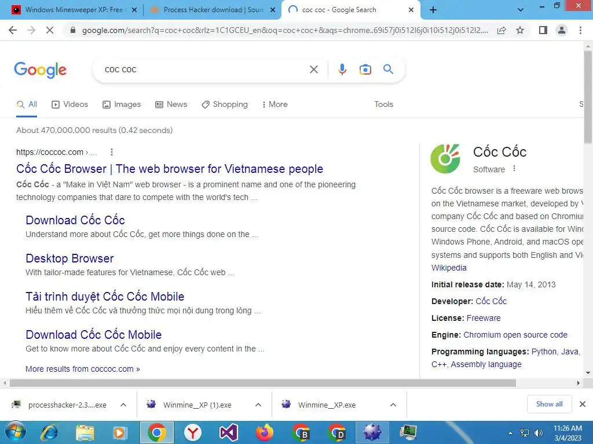The height and width of the screenshot is (444, 593).
Task: Close the downloads bar
Action: click(583, 404)
